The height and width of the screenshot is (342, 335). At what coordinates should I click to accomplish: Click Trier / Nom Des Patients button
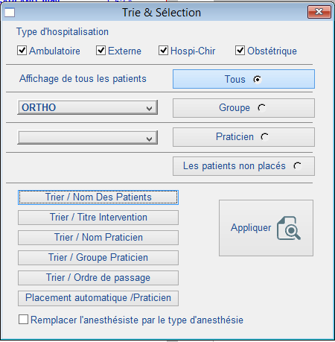click(98, 197)
